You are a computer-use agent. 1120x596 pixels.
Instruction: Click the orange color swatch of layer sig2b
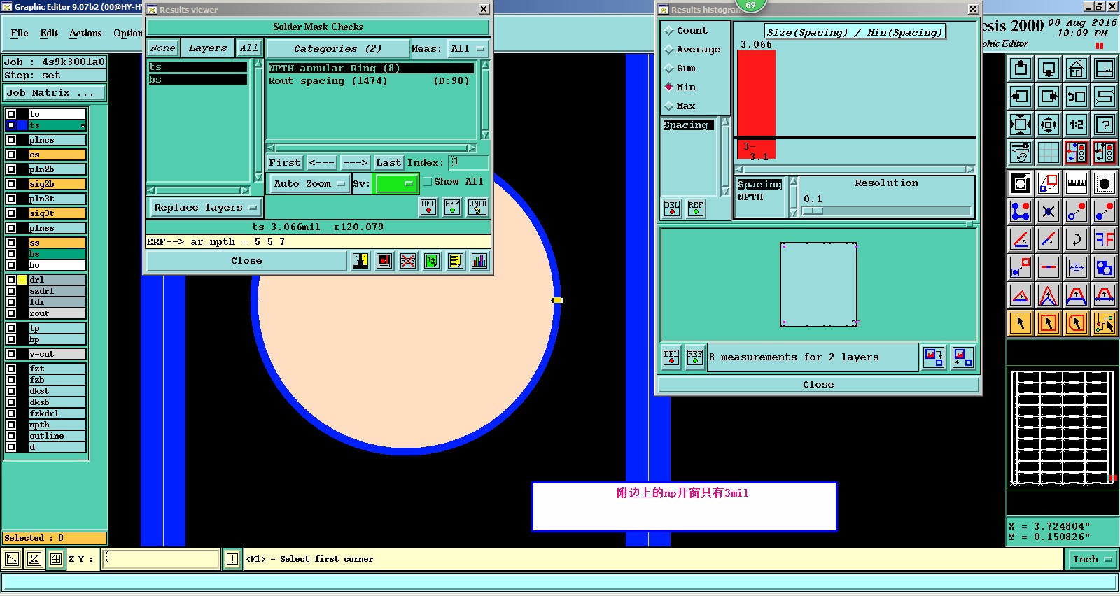coord(57,184)
